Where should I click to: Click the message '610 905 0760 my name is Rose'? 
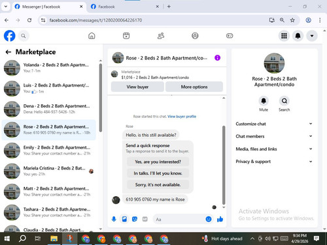coord(155,199)
